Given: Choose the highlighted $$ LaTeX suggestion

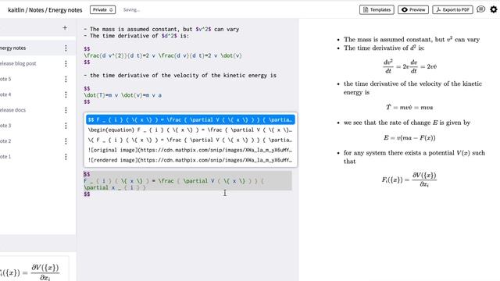Looking at the screenshot, I should [x=191, y=119].
